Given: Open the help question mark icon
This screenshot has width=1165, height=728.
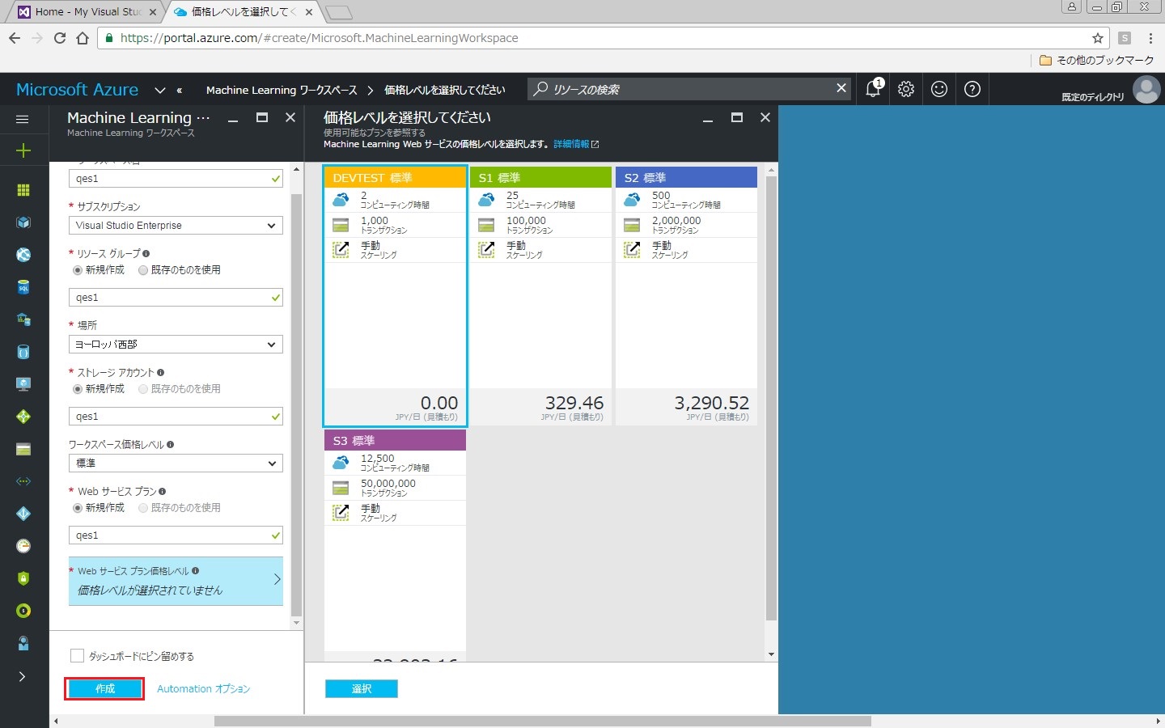Looking at the screenshot, I should [x=972, y=89].
